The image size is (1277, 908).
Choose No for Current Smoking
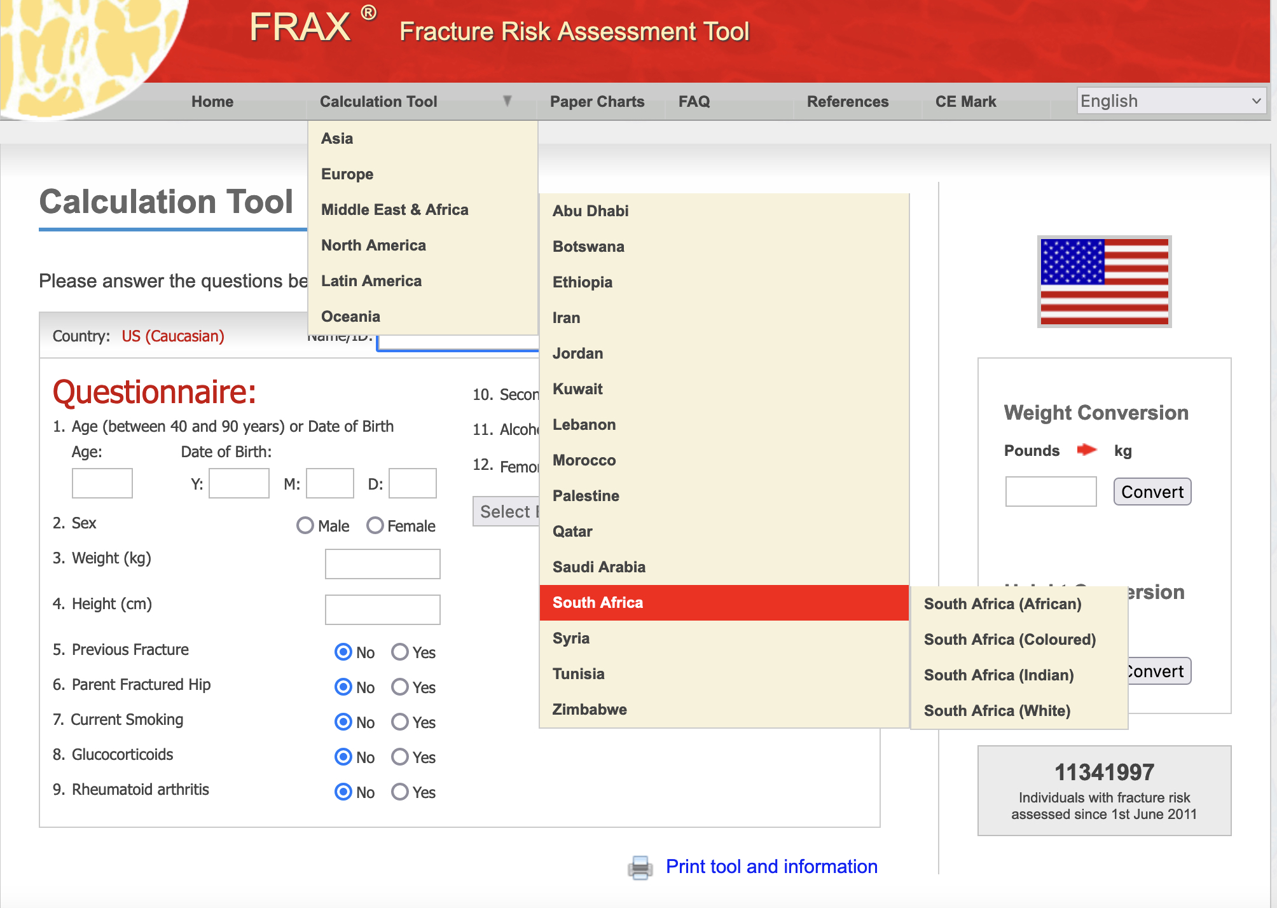click(343, 722)
